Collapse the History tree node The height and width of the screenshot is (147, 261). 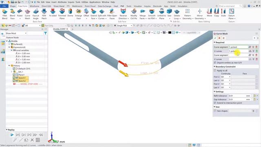click(9, 66)
